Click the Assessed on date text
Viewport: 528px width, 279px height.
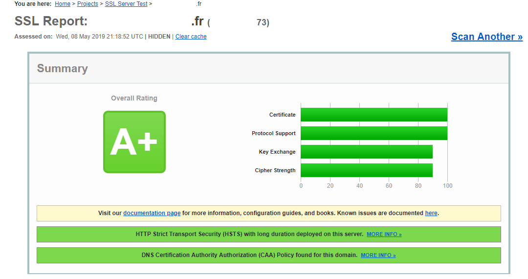click(x=99, y=37)
